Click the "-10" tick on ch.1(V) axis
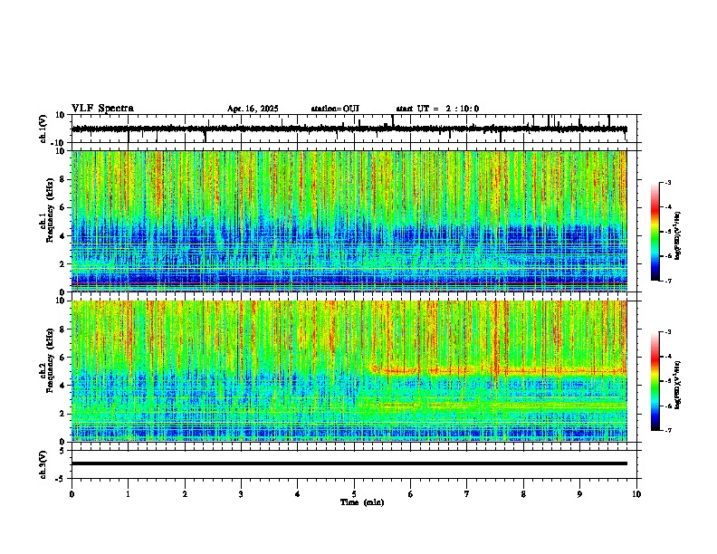Viewport: 717px width, 554px height. click(x=58, y=143)
